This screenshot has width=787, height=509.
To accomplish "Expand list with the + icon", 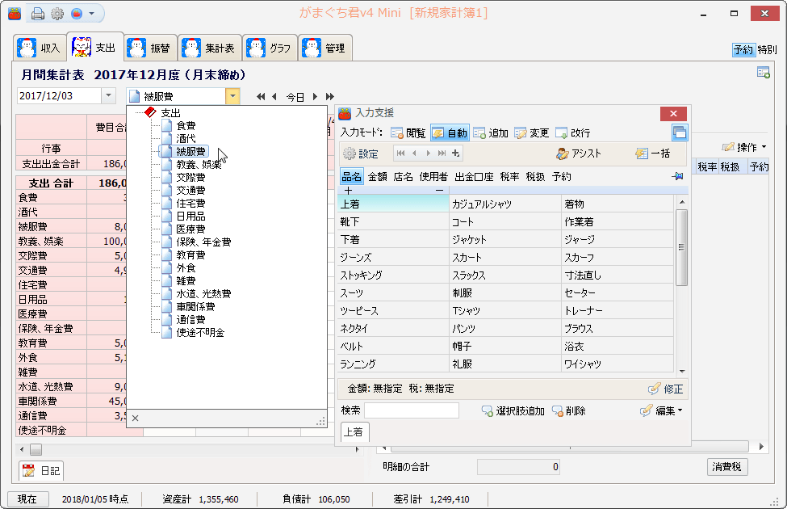I will [349, 191].
